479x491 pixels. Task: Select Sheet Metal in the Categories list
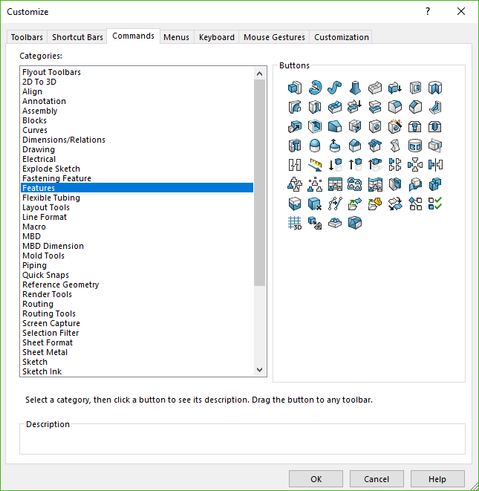[45, 352]
